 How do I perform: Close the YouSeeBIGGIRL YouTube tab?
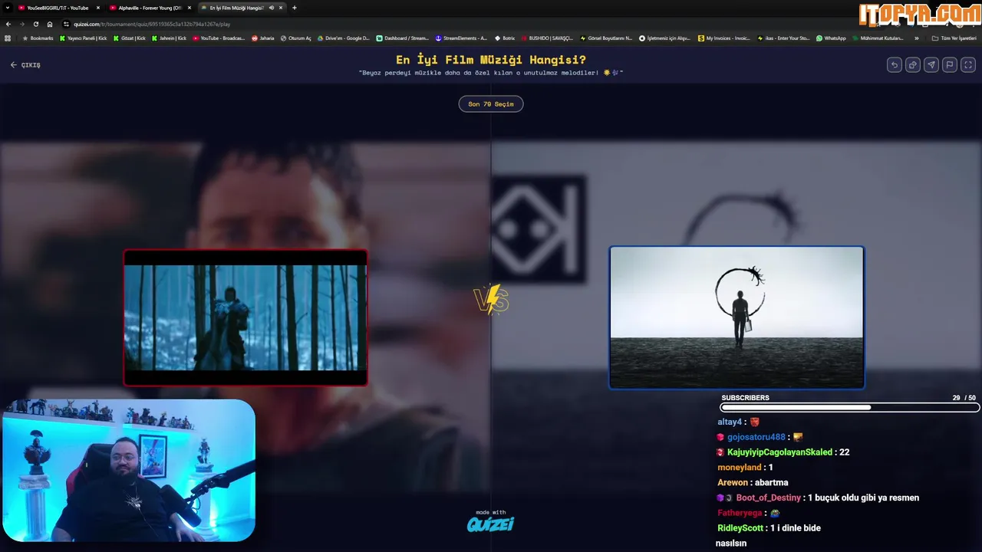pyautogui.click(x=97, y=8)
